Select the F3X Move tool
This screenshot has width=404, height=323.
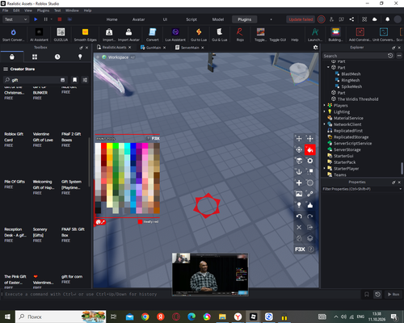coord(299,139)
